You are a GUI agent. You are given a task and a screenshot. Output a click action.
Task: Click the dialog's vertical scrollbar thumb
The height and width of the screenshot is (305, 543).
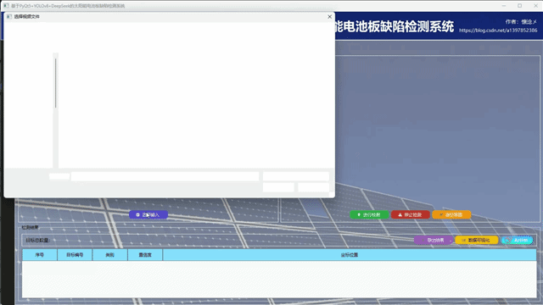(55, 83)
